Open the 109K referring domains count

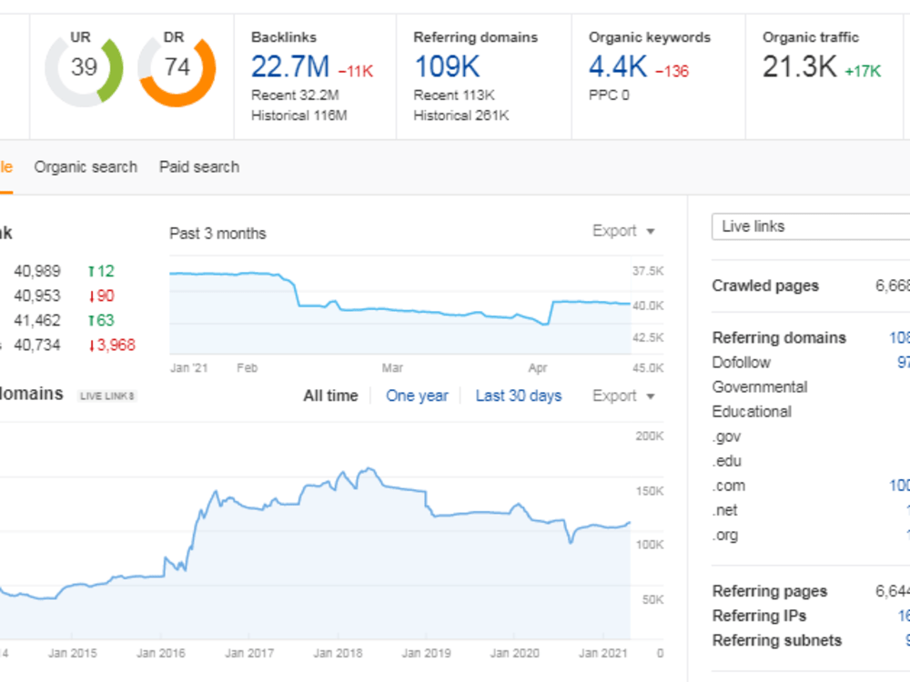(x=447, y=66)
